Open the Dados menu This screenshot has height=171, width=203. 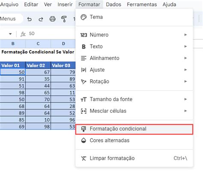113,4
